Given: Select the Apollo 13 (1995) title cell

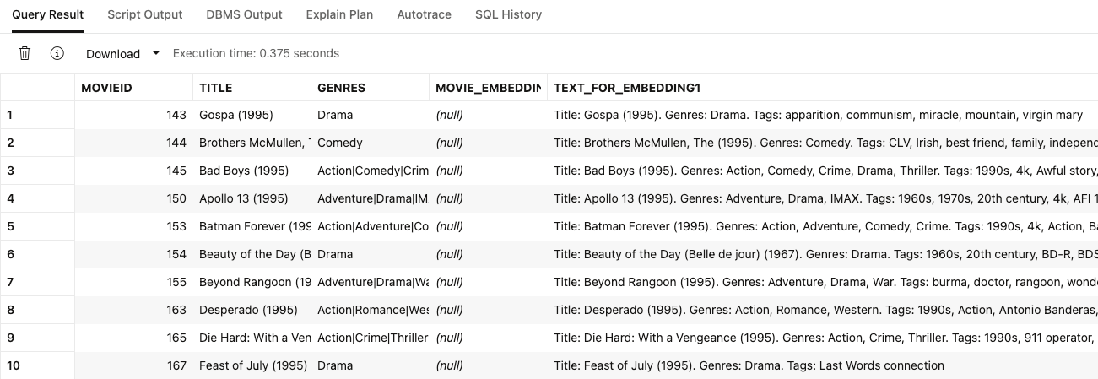Looking at the screenshot, I should (x=243, y=198).
